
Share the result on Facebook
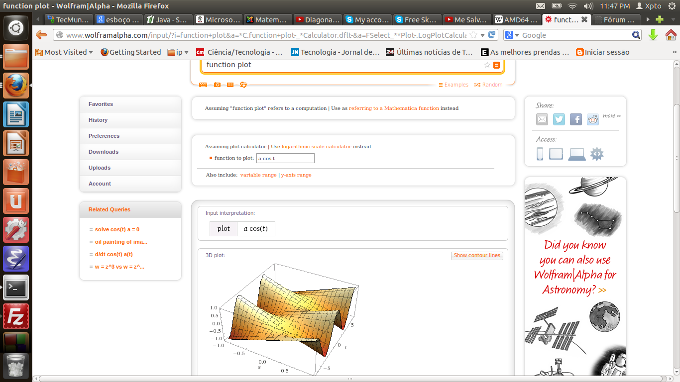(576, 119)
